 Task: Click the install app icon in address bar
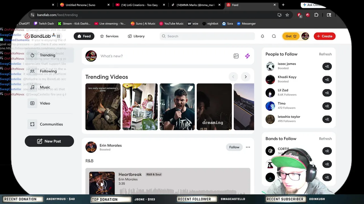tap(280, 15)
